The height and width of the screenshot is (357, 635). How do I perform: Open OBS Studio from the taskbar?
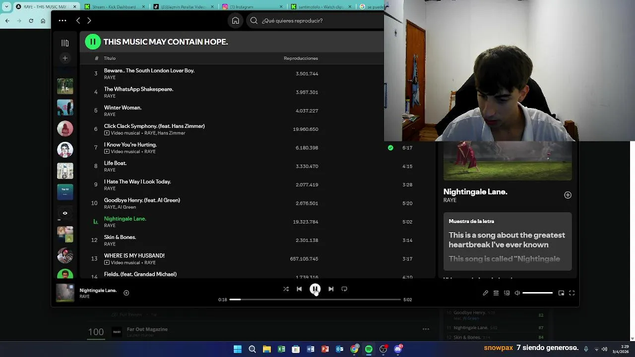pos(383,349)
